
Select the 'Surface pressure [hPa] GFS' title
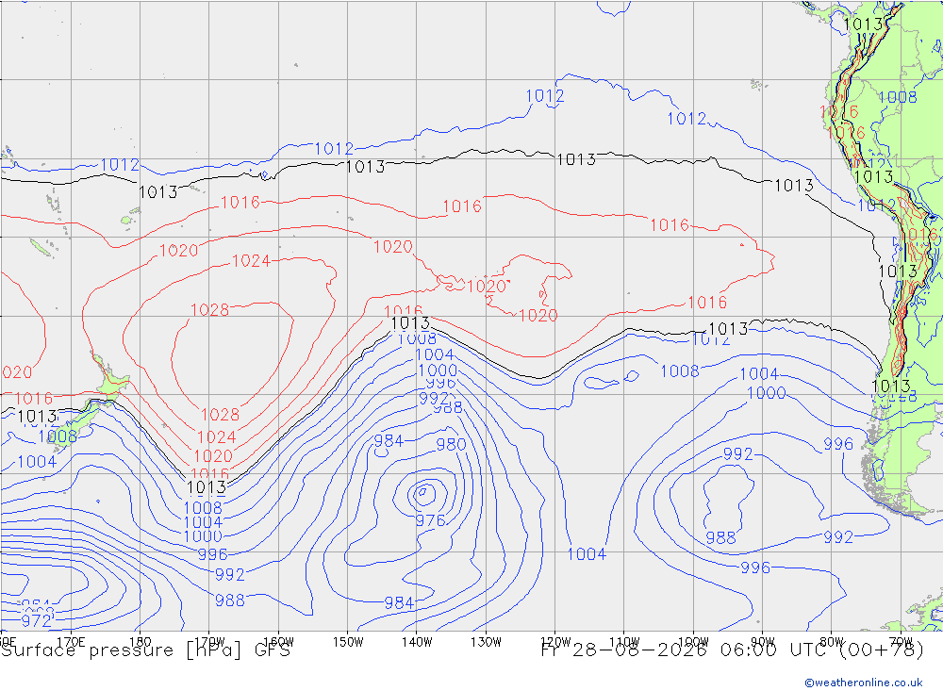coord(145,650)
